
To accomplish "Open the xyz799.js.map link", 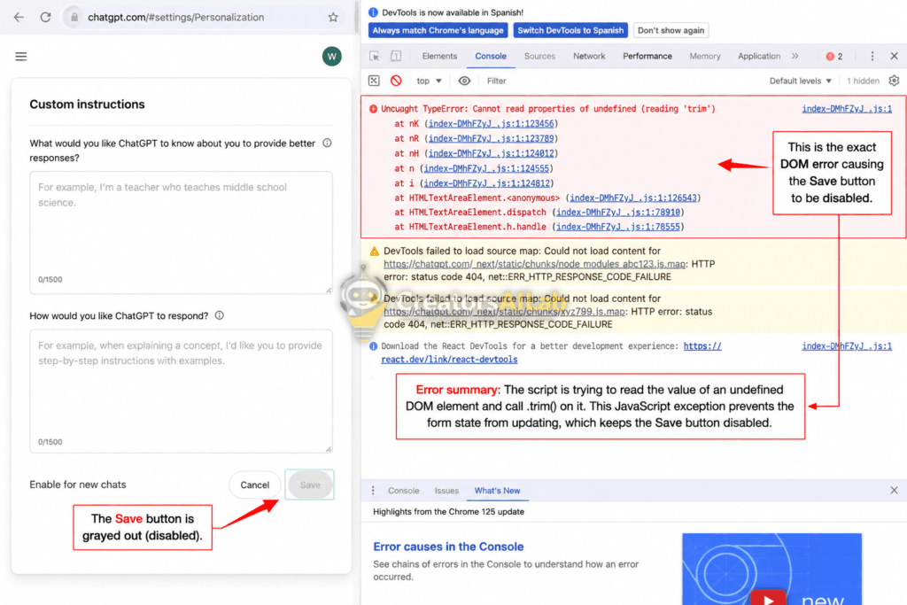I will pyautogui.click(x=504, y=311).
